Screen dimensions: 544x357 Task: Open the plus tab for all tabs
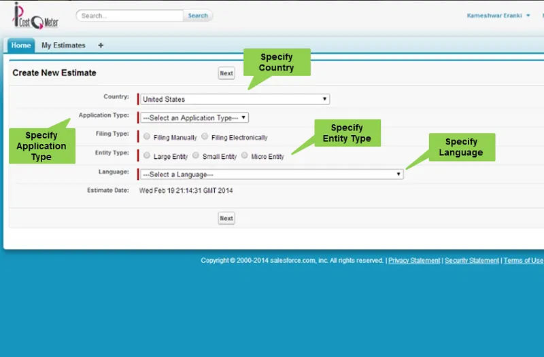(101, 45)
